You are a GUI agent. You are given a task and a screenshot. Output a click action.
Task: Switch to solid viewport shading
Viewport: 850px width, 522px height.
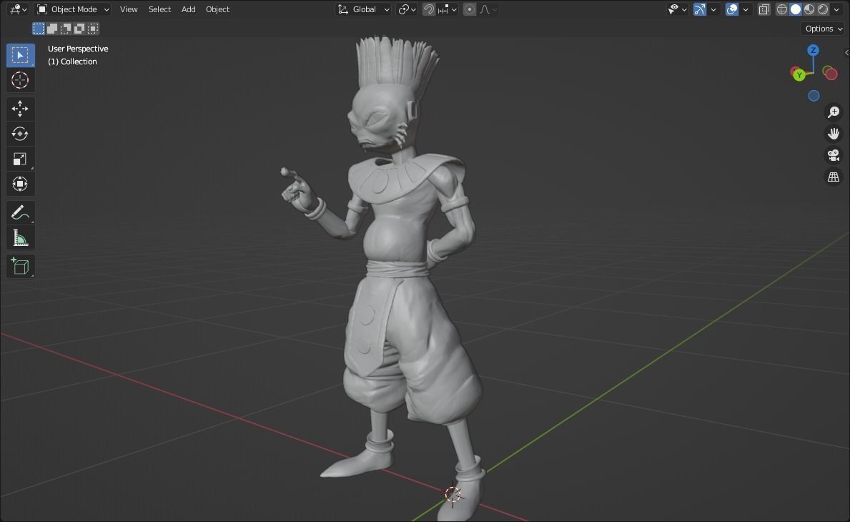tap(795, 9)
